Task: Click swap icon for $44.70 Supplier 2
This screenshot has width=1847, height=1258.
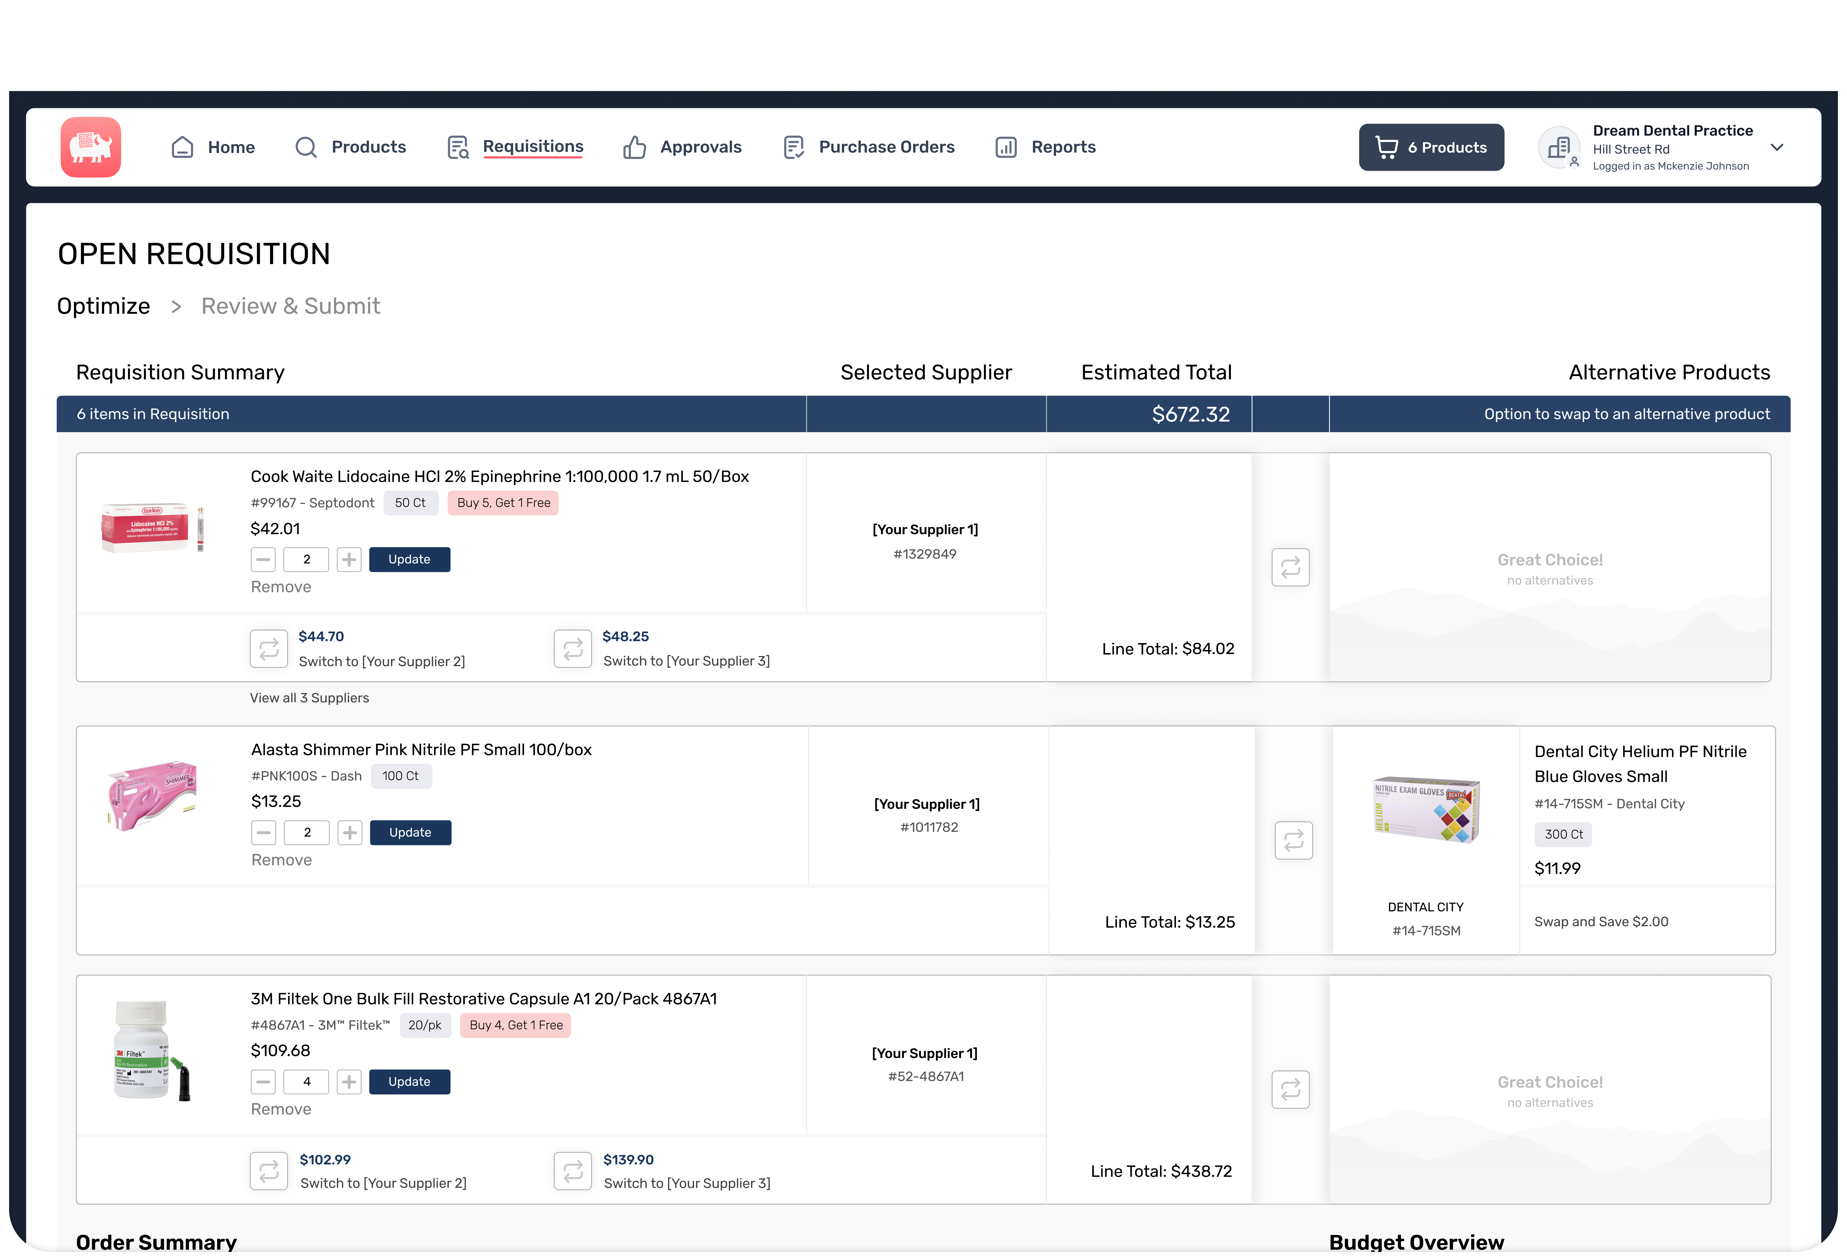Action: [269, 649]
